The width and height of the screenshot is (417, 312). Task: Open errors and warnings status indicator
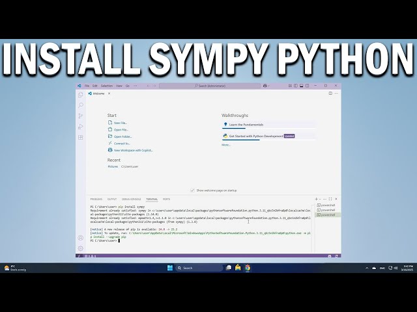coord(90,256)
